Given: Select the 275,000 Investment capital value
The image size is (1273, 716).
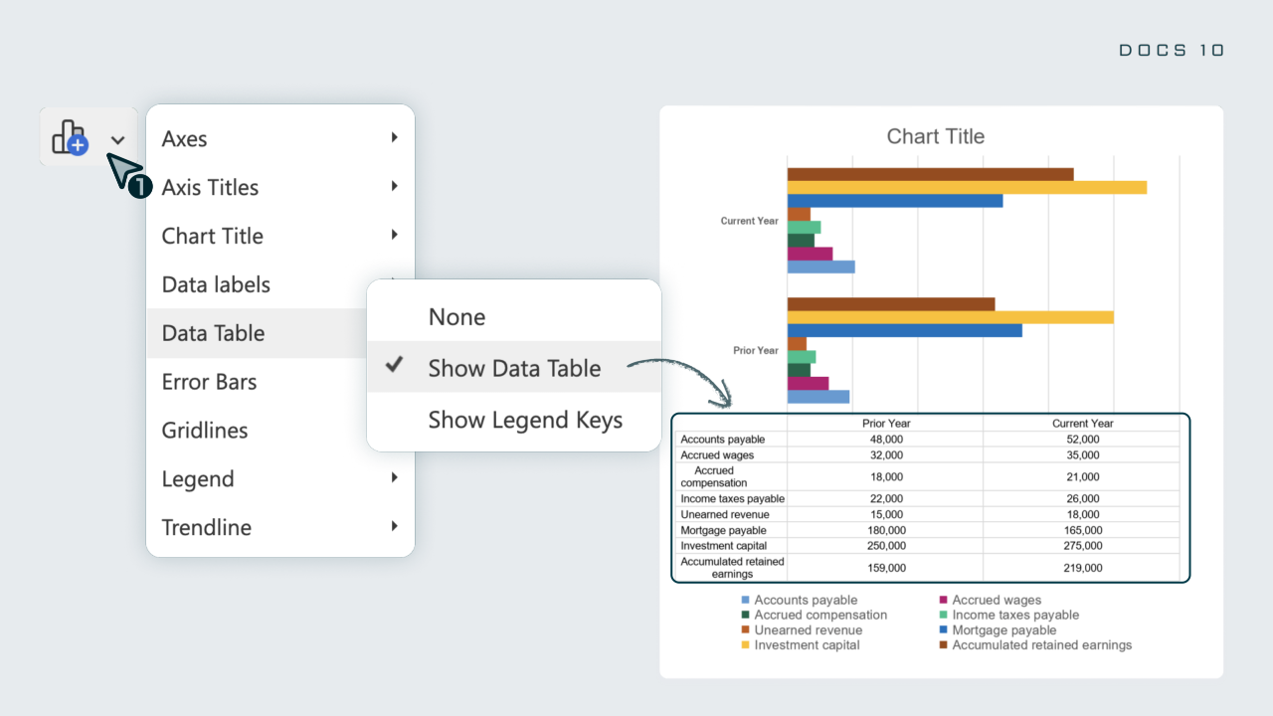Looking at the screenshot, I should [1083, 545].
